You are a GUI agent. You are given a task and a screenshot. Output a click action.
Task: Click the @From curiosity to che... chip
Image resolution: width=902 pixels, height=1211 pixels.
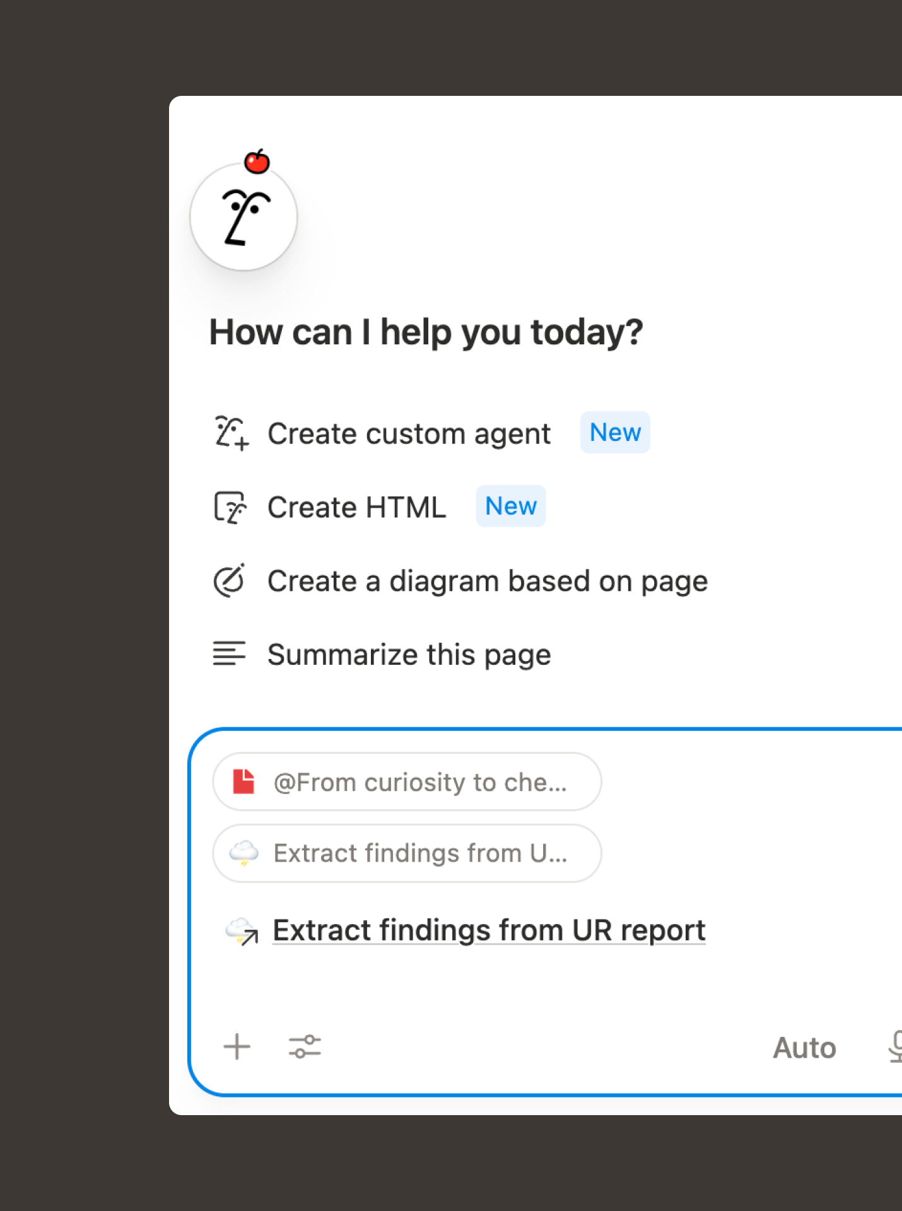[407, 781]
